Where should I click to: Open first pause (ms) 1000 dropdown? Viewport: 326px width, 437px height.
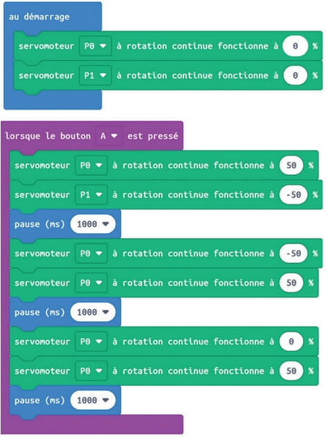point(93,224)
